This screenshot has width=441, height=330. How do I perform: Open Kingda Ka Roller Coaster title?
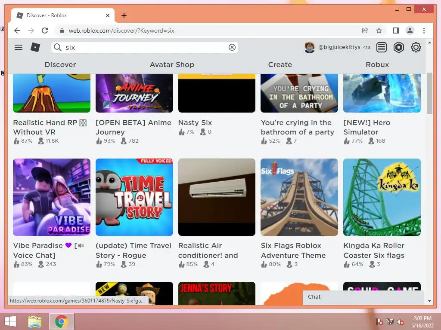click(374, 251)
